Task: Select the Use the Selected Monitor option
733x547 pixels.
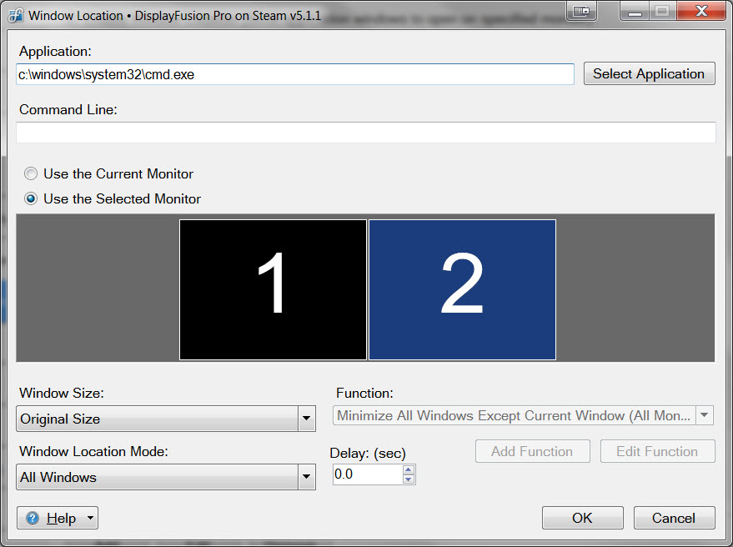Action: [x=31, y=199]
